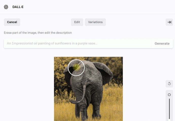Click the eraser size slider track
The height and width of the screenshot is (121, 175).
[x=169, y=109]
